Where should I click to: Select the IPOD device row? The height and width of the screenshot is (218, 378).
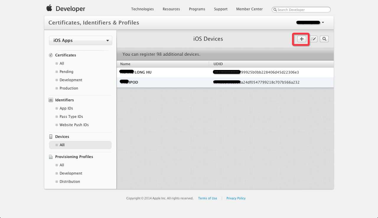[225, 82]
